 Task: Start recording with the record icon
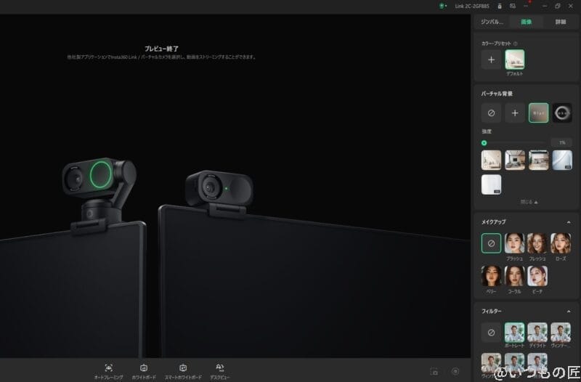(455, 371)
